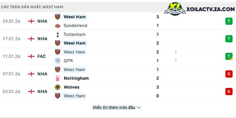Click green T badge for the Sunderland match

(x=229, y=21)
